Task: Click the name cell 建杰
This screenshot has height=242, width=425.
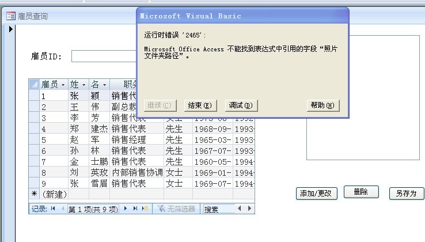Action: [99, 128]
